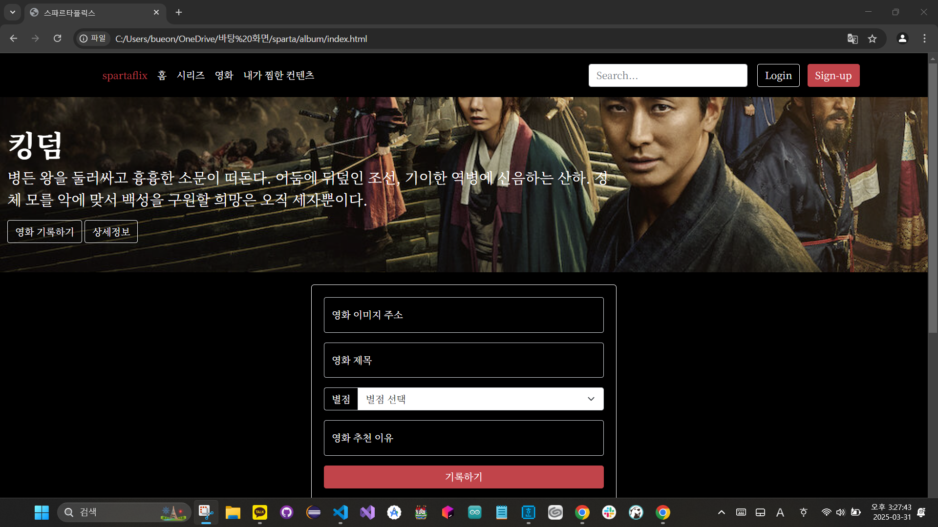The height and width of the screenshot is (527, 938).
Task: Open the 별점 선택 rating dropdown
Action: point(481,399)
